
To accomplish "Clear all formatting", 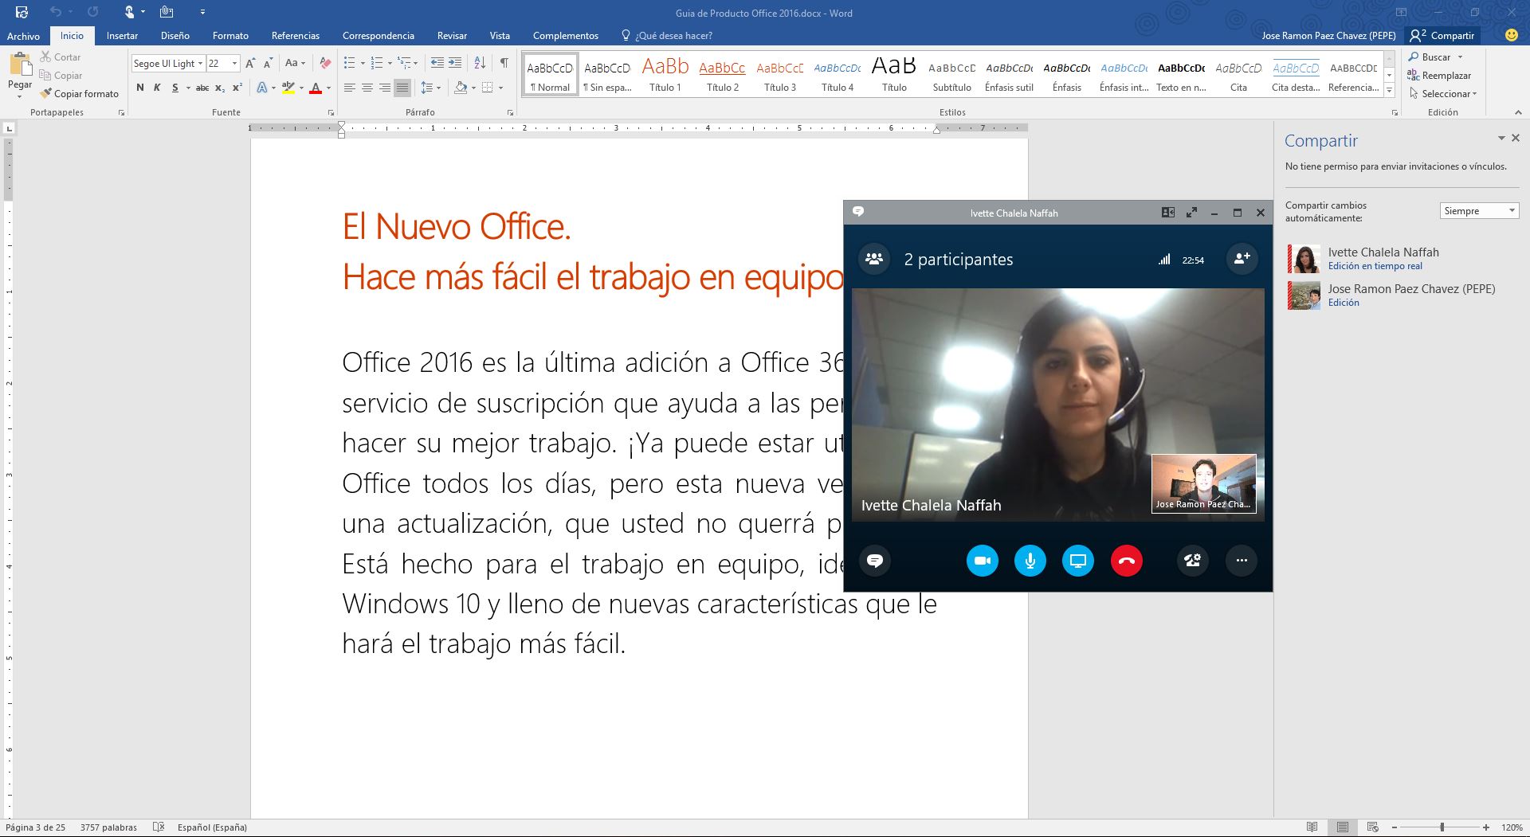I will 324,63.
